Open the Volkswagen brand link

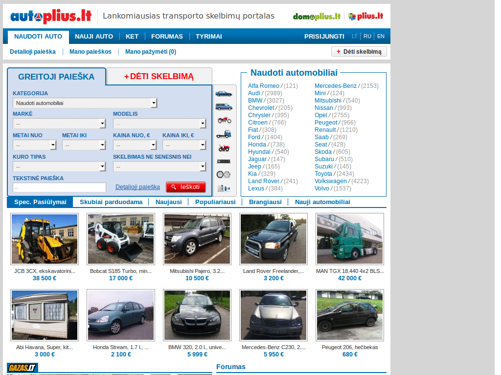(x=330, y=181)
